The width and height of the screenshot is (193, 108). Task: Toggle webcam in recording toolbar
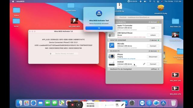click(117, 105)
